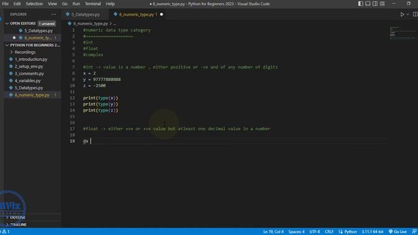Image resolution: width=418 pixels, height=235 pixels.
Task: Click the minimap code overview
Action: [x=403, y=33]
